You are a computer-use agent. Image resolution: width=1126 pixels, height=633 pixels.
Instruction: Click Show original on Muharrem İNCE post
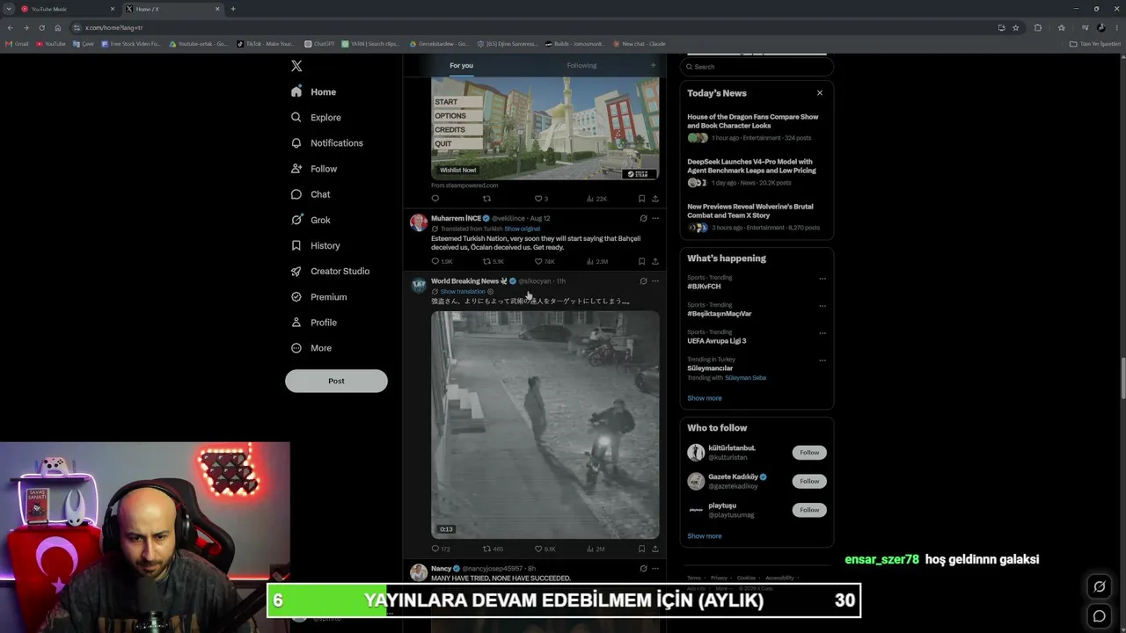(x=523, y=229)
